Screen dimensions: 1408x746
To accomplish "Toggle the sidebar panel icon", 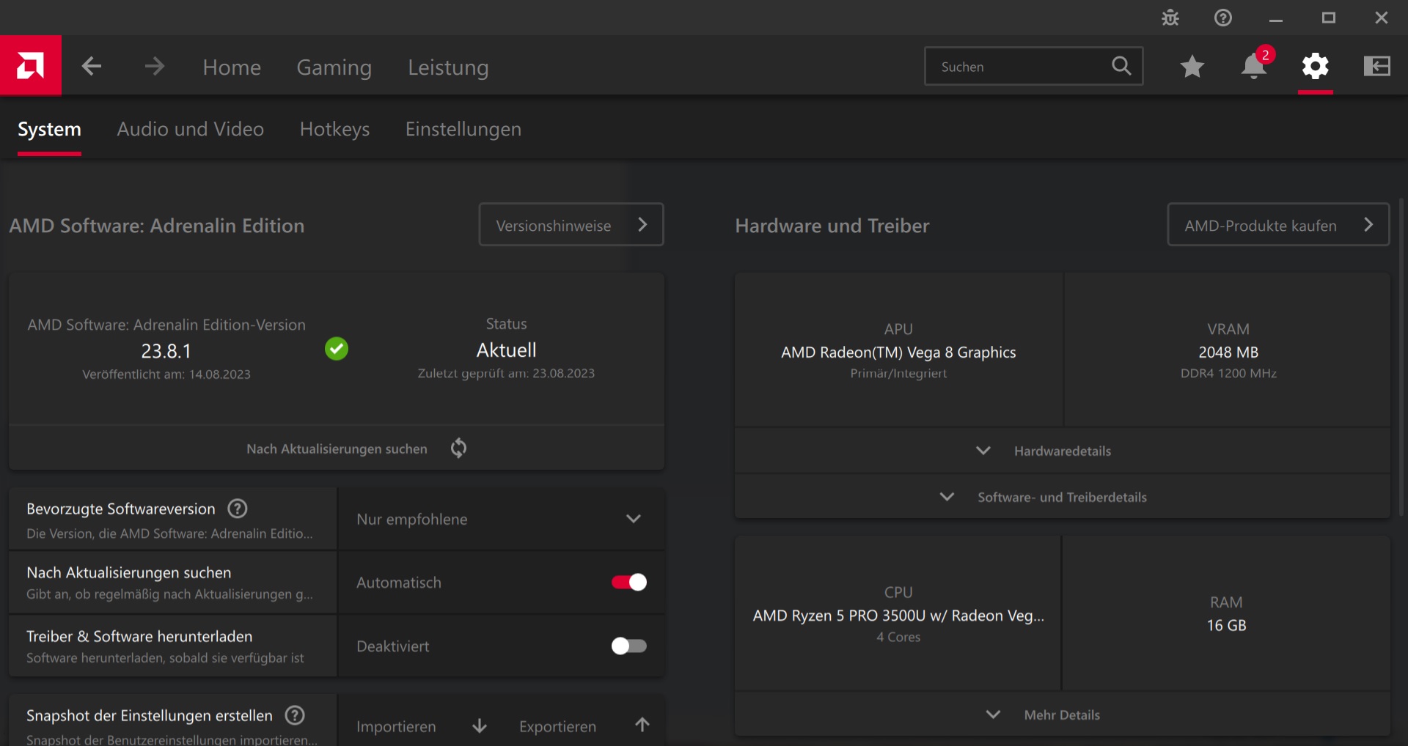I will 1377,67.
